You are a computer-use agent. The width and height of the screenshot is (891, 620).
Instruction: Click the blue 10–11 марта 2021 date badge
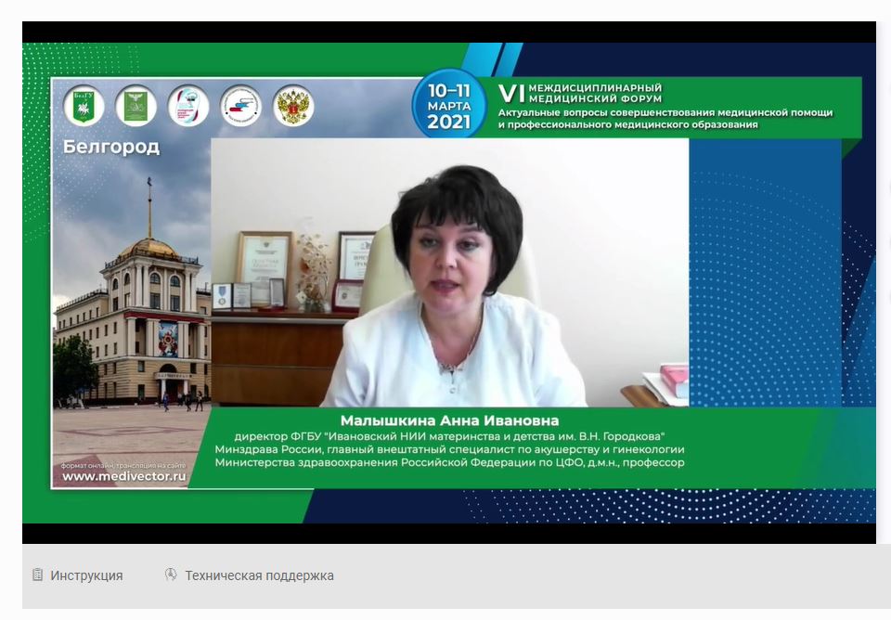point(449,105)
